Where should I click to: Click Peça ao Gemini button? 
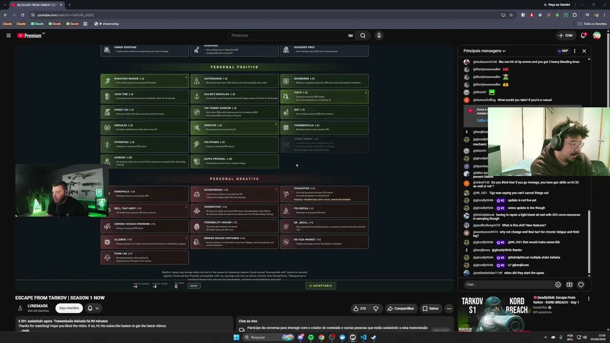click(557, 5)
